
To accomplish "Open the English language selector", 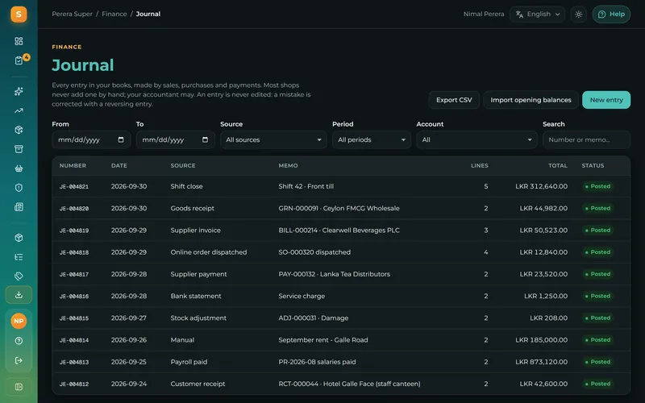I will click(537, 14).
